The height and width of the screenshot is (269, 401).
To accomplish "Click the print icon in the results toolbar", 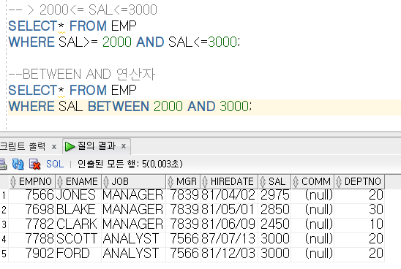I will pyautogui.click(x=3, y=164).
